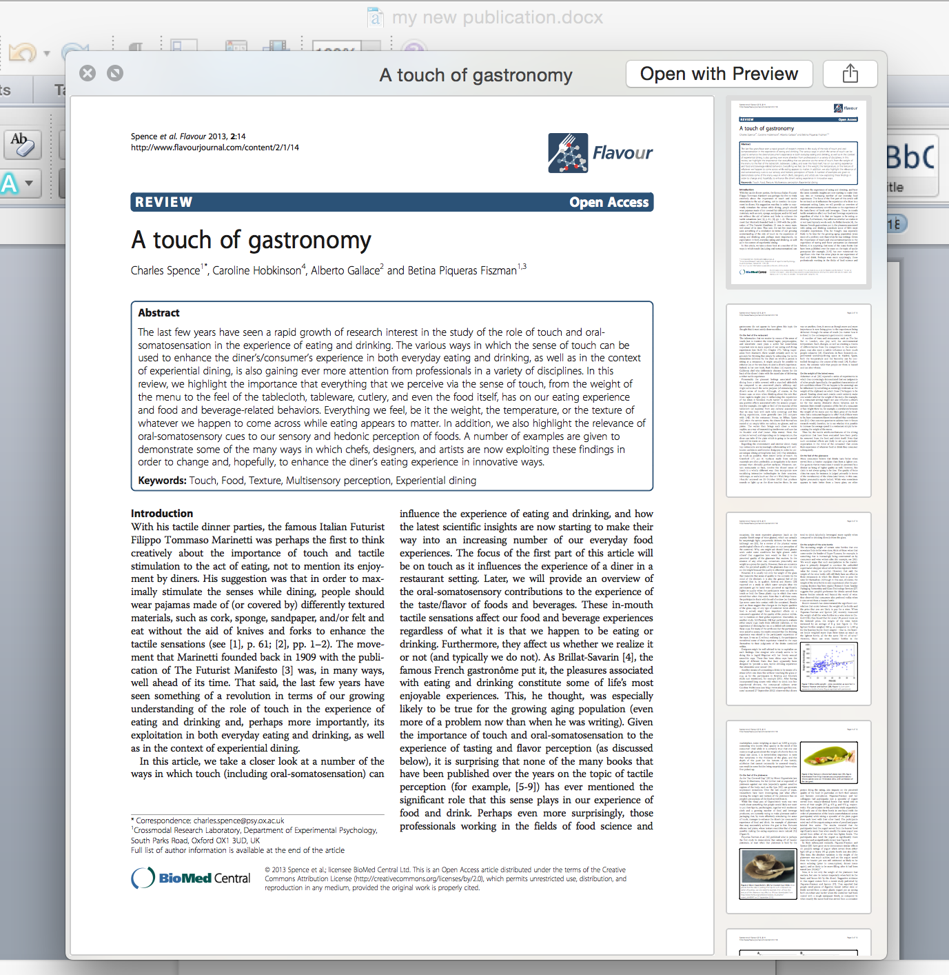Open the Text Effects dropdown arrow in Word
Screen dimensions: 949x975
click(x=30, y=183)
